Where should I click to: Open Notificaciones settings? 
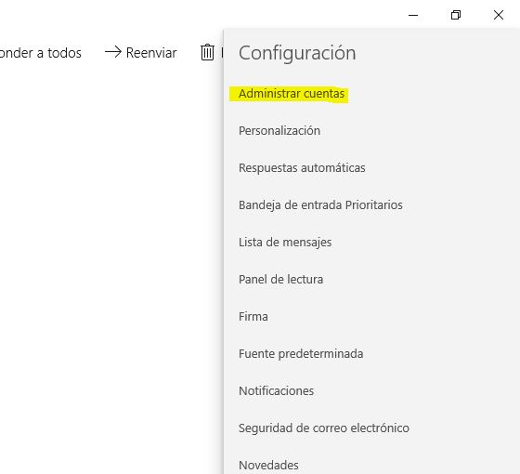[276, 391]
